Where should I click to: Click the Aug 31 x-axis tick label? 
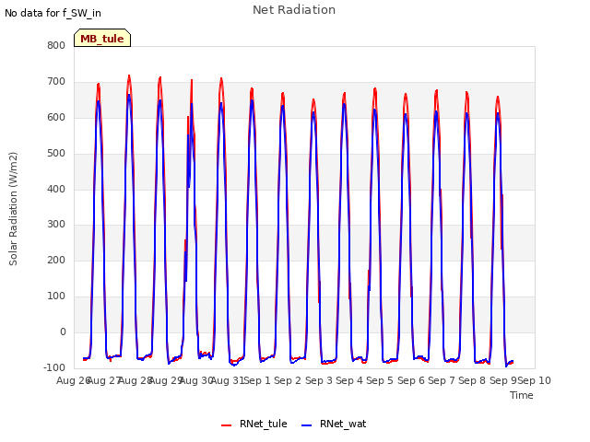tap(228, 380)
